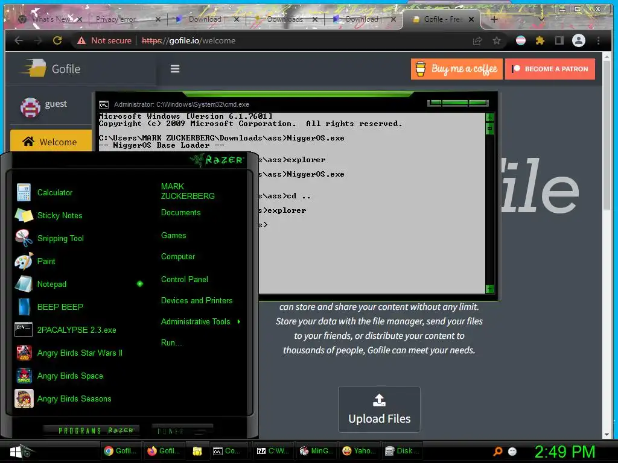Open the Extensions puzzle piece menu
Viewport: 618px width, 463px height.
pyautogui.click(x=540, y=40)
